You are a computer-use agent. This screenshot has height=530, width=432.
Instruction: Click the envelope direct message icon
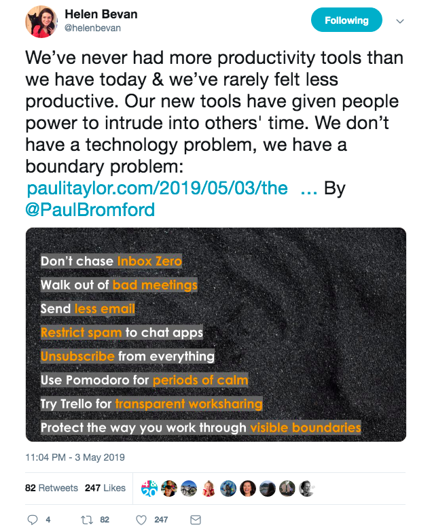pos(196,520)
